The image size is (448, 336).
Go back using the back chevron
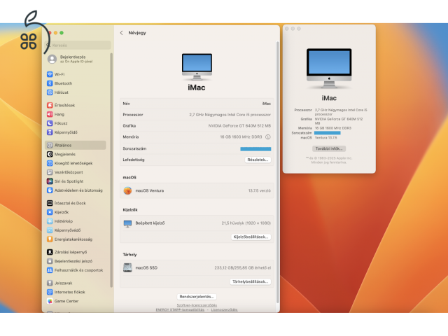pyautogui.click(x=121, y=33)
